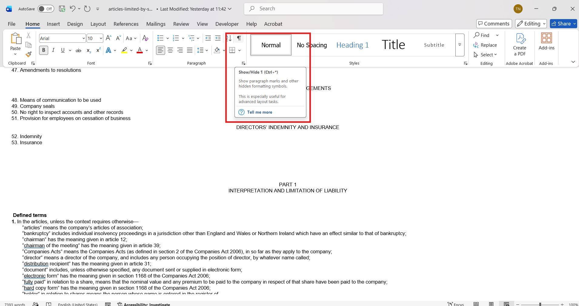Screen dimensions: 579x306
Task: Open the Arial font name dropdown
Action: [84, 38]
